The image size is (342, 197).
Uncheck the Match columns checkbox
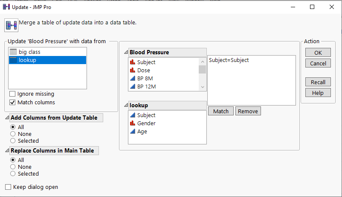pos(12,103)
